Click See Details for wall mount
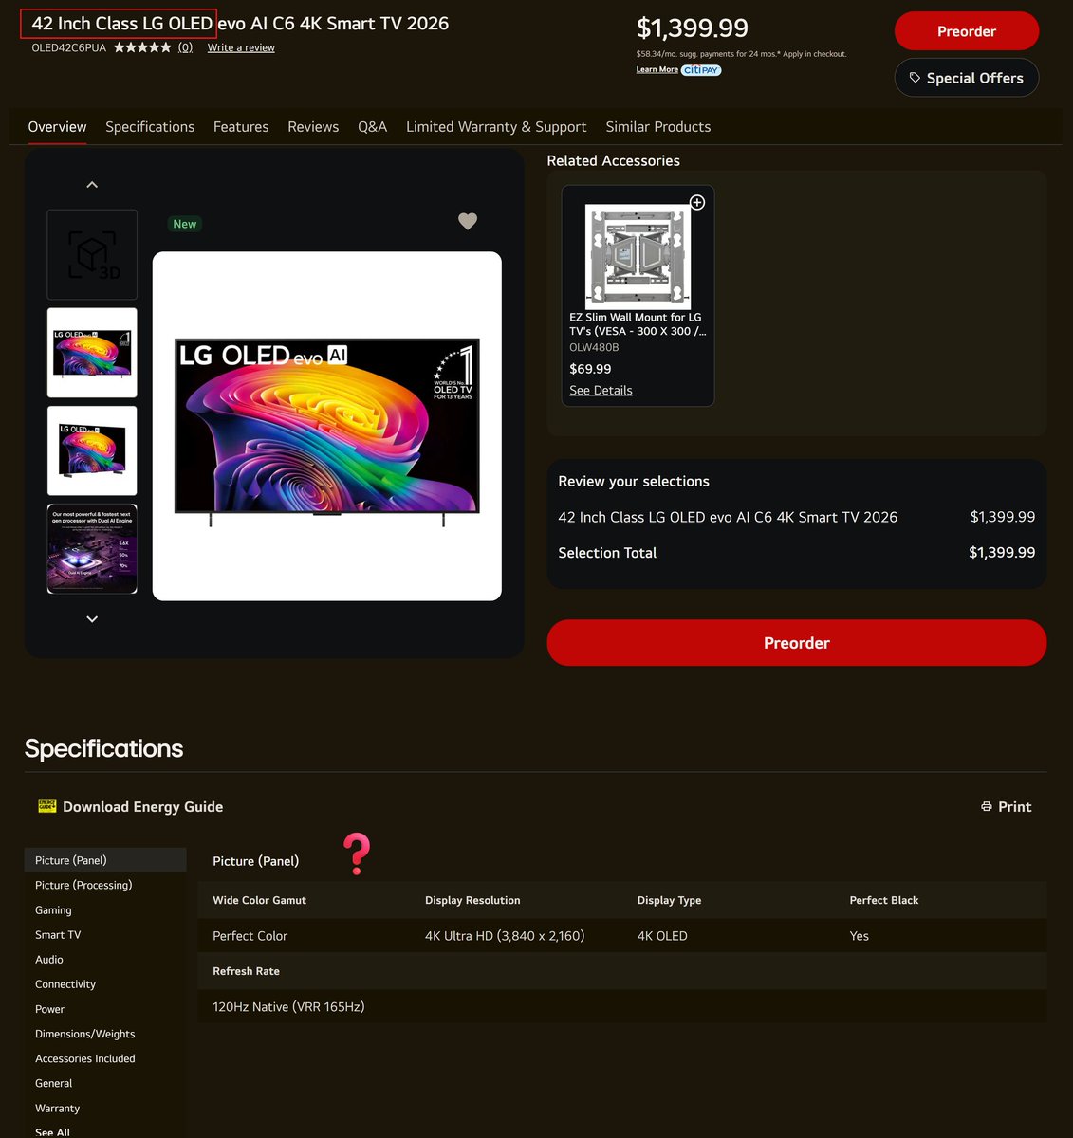Screen dimensions: 1073x1138 [x=601, y=391]
